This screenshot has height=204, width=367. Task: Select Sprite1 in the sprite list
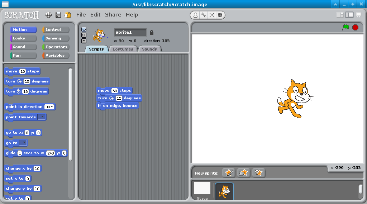coord(224,191)
